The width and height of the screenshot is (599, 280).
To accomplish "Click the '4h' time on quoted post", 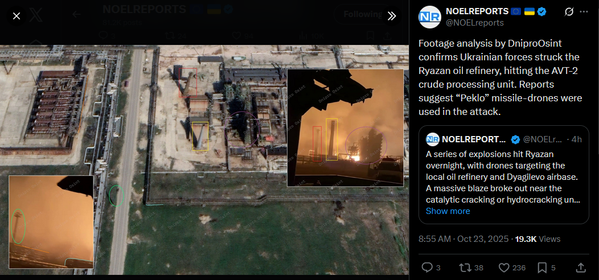I will click(576, 139).
